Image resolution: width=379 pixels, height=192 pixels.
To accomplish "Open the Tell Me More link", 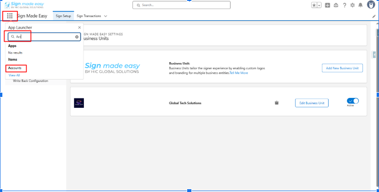I will [239, 73].
